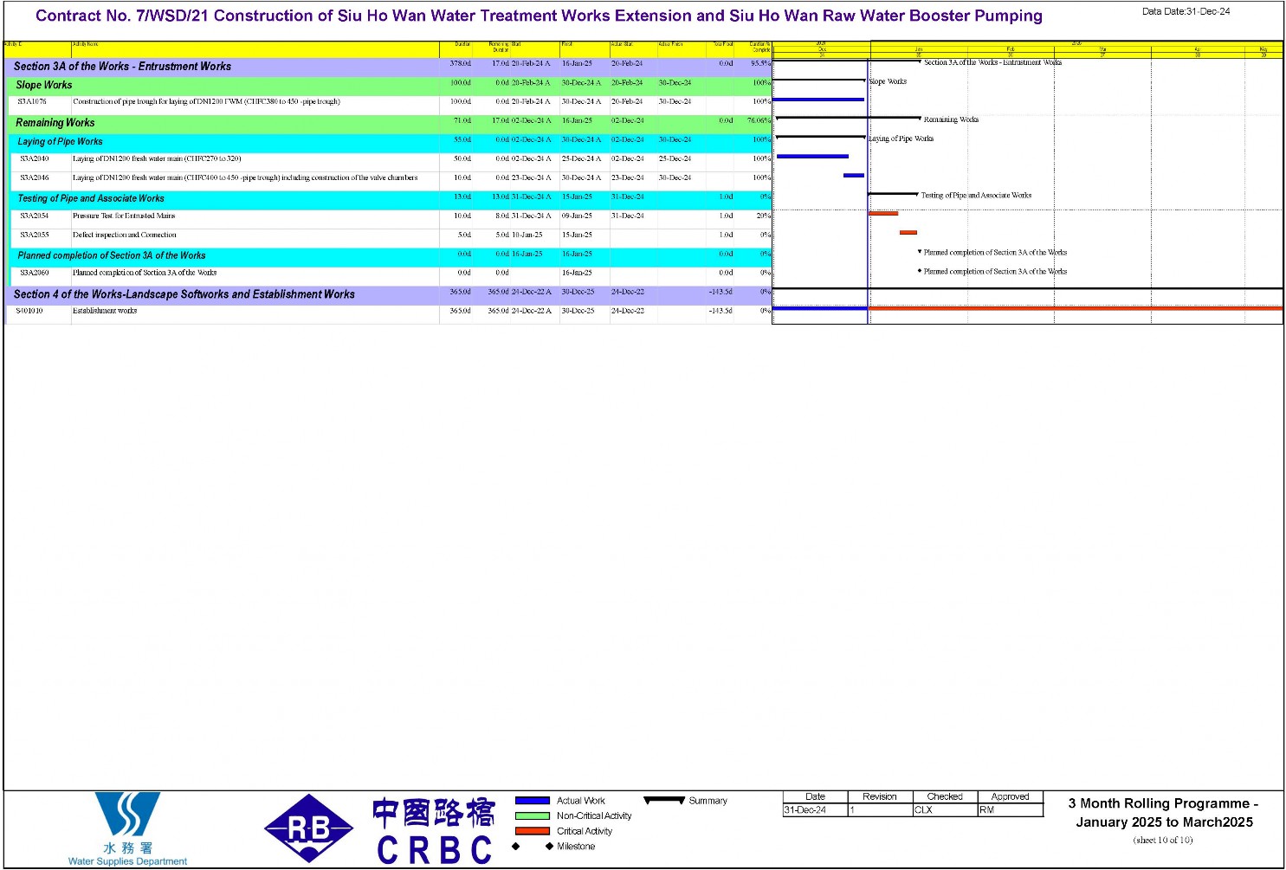Click the Data Date 31-Dec-24 text
This screenshot has width=1286, height=870.
pyautogui.click(x=1186, y=12)
